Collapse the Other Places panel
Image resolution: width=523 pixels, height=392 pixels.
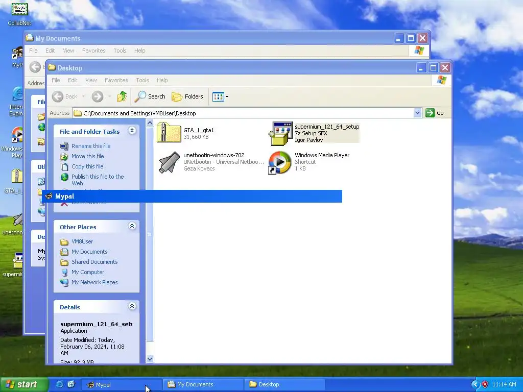click(x=132, y=226)
